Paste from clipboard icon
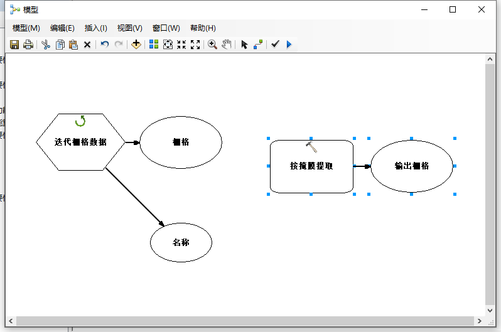 73,45
